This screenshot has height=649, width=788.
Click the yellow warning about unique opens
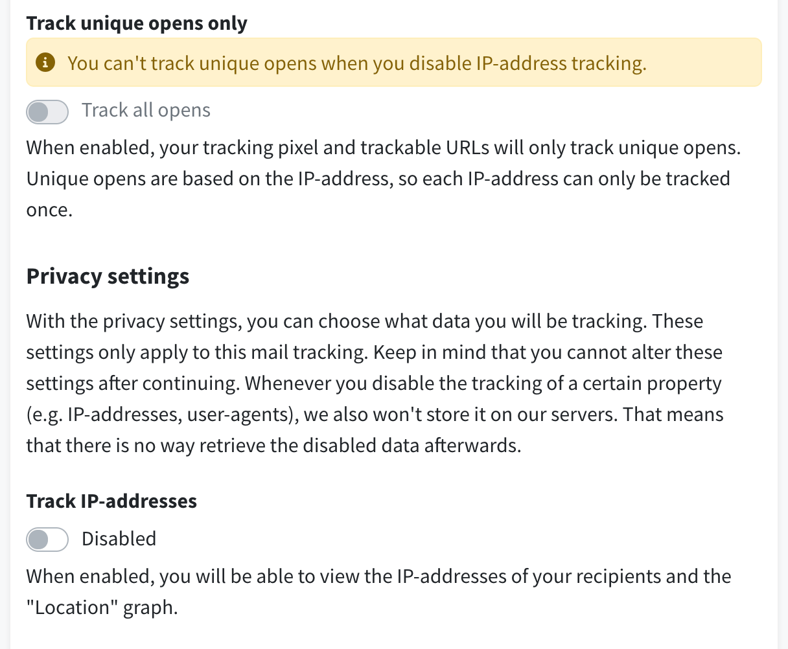[394, 62]
